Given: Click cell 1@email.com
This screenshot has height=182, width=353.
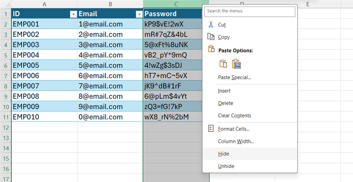Looking at the screenshot, I should click(x=110, y=24).
